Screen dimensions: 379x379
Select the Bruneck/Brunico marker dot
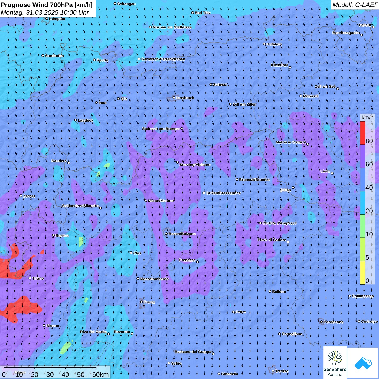(237, 179)
